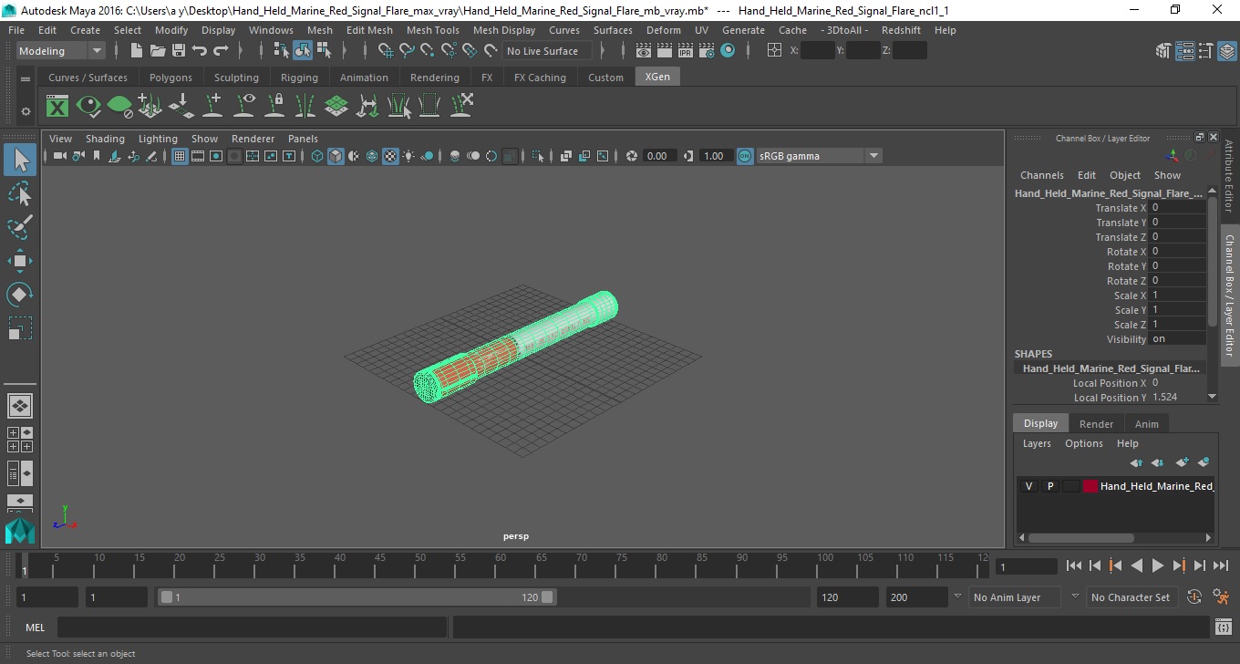The image size is (1240, 664).
Task: Toggle select by hierarchy icon
Action: (x=281, y=51)
